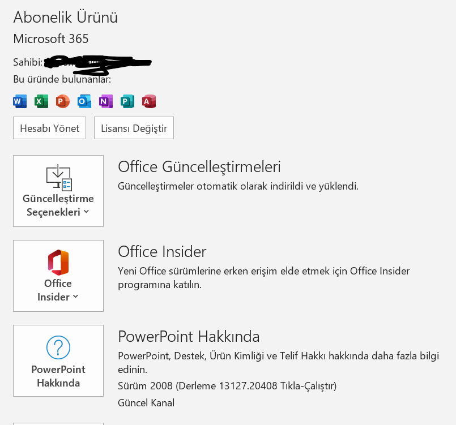
Task: Click the Outlook app icon
Action: coord(84,101)
